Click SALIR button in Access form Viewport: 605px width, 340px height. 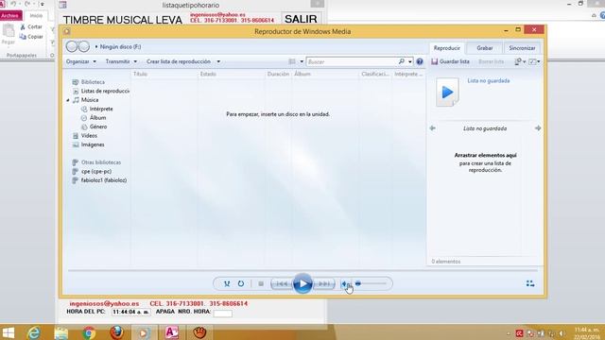(301, 19)
